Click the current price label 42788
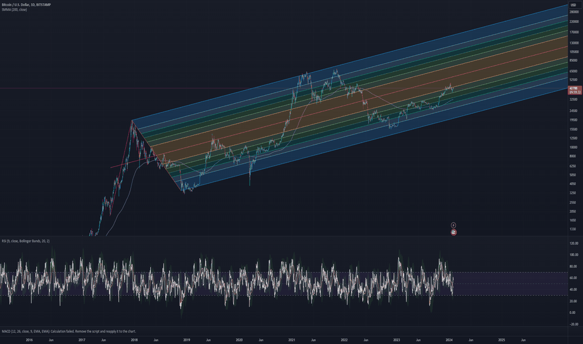 click(x=575, y=90)
